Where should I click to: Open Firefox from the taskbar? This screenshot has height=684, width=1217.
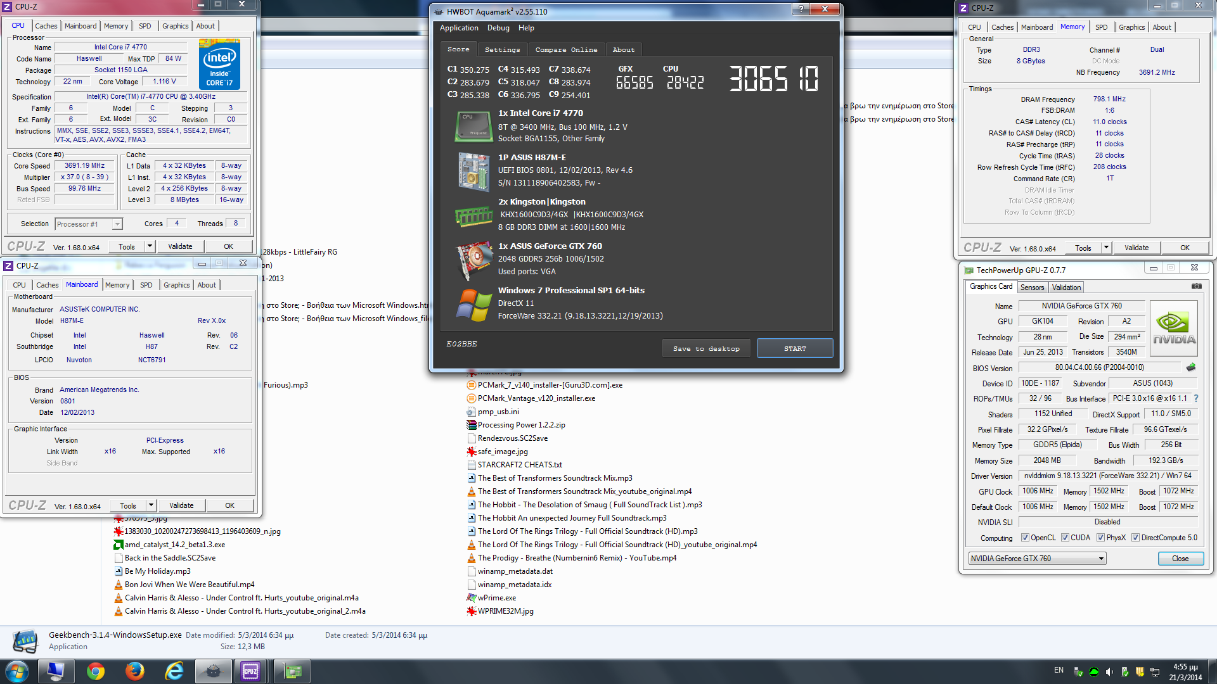(134, 671)
